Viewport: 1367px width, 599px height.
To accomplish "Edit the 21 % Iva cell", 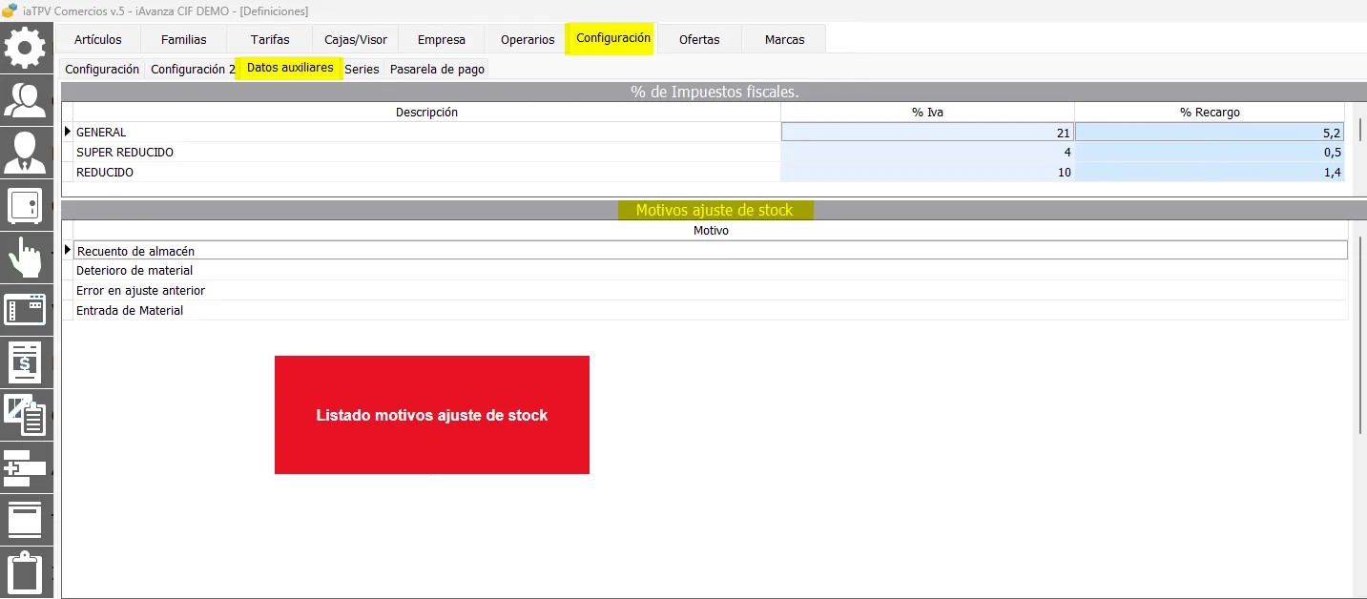I will (x=927, y=133).
